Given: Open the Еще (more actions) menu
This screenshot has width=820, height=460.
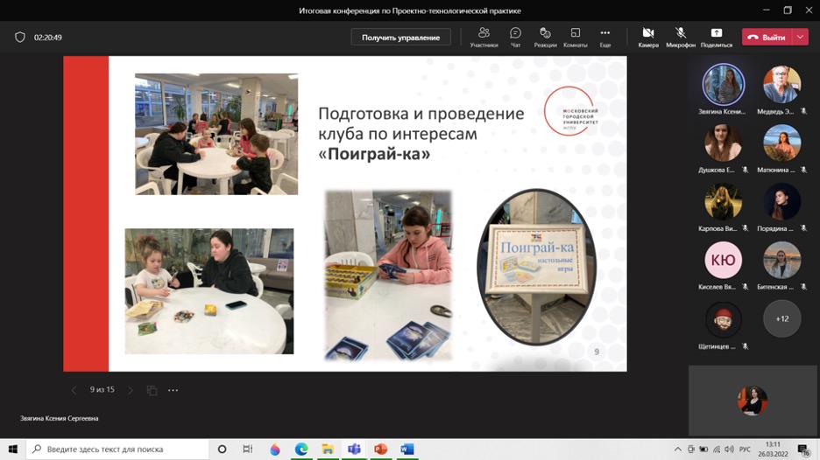Looking at the screenshot, I should pos(604,37).
